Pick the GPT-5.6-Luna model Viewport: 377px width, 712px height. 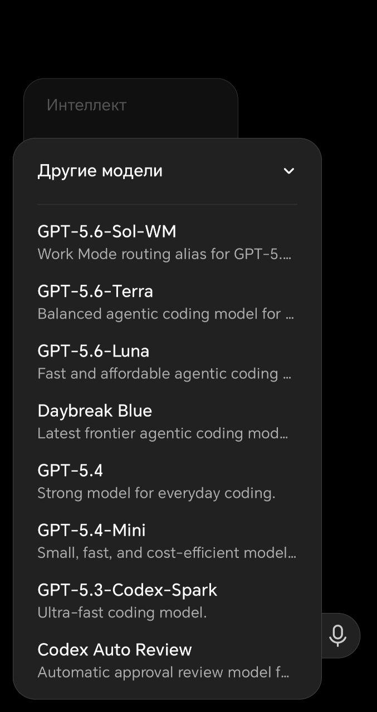pyautogui.click(x=167, y=362)
